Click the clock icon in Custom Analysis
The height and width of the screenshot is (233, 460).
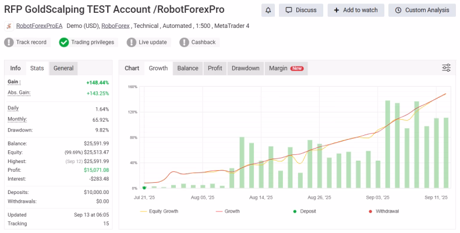[x=398, y=10]
